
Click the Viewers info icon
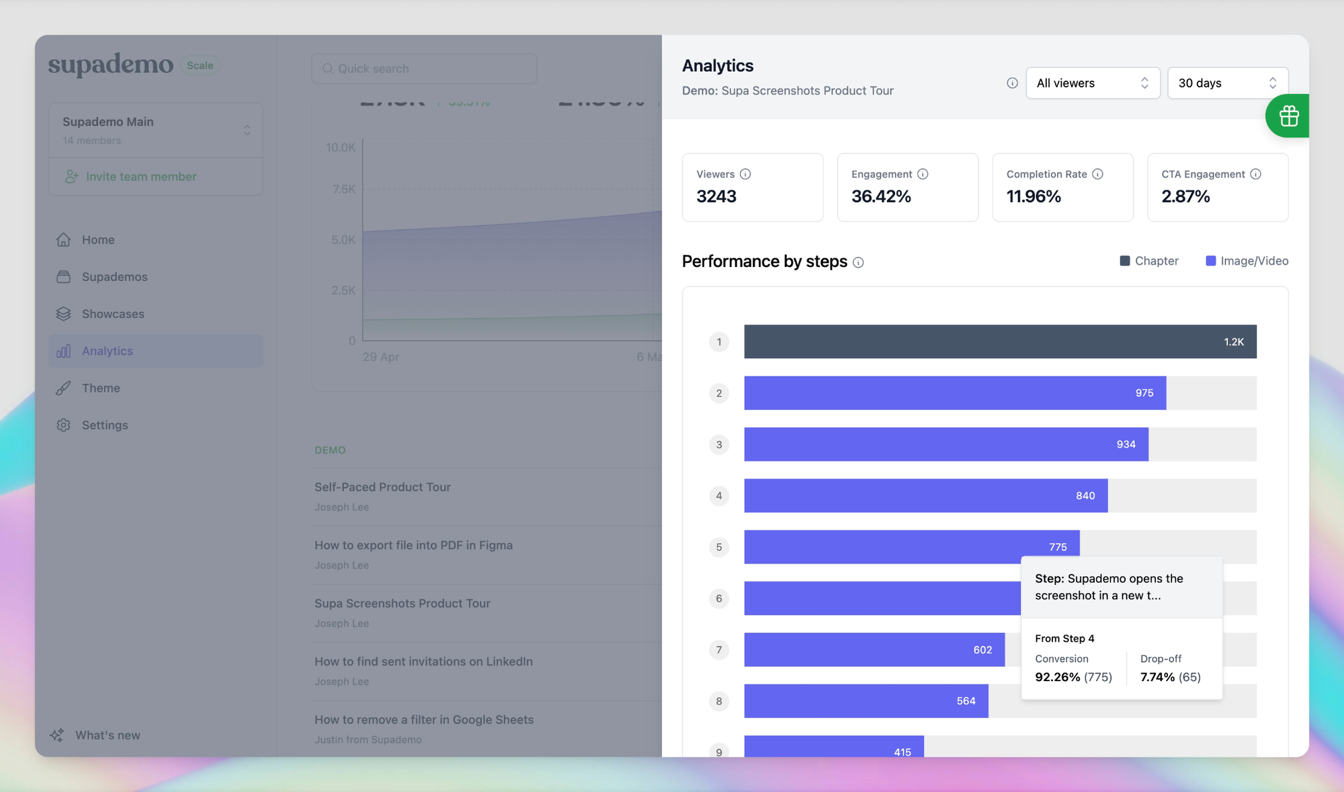tap(745, 174)
